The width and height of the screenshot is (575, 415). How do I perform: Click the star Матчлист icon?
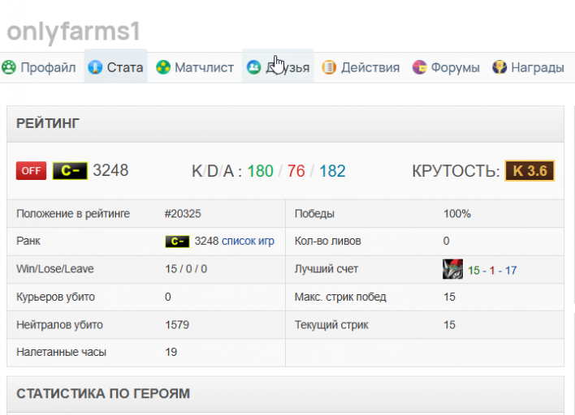coord(163,67)
